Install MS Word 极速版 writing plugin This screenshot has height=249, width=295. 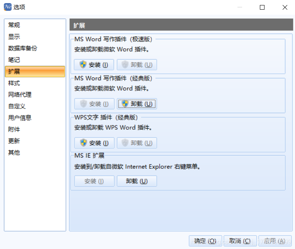point(94,65)
